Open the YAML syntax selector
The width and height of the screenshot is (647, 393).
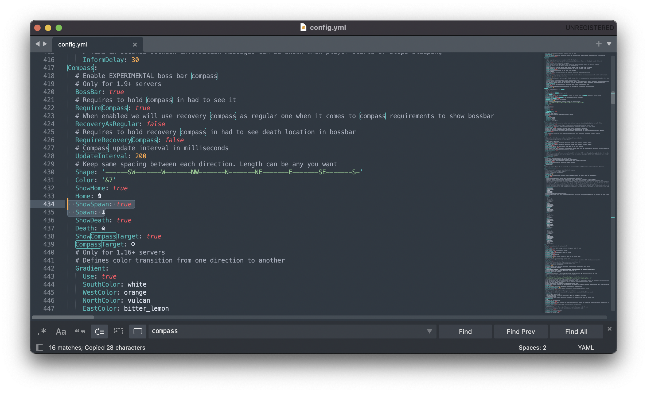click(586, 348)
